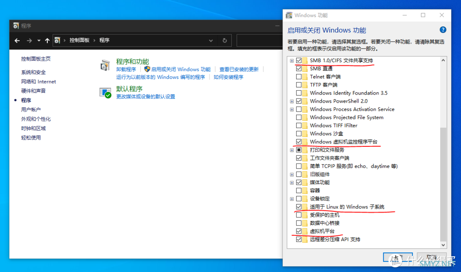Image resolution: width=461 pixels, height=272 pixels.
Task: Click the 如何安装程序 link
Action: (228, 77)
